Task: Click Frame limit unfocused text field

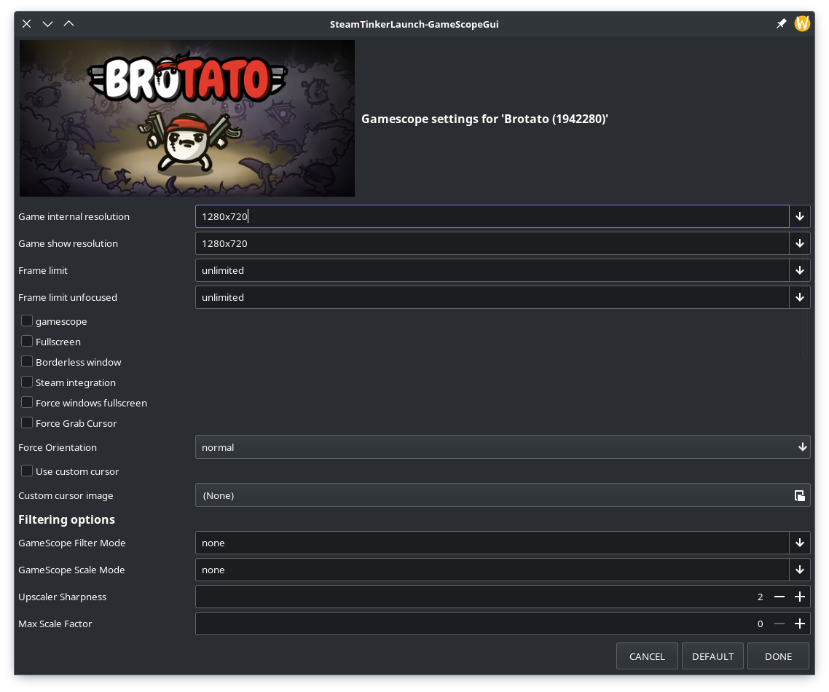Action: point(492,297)
